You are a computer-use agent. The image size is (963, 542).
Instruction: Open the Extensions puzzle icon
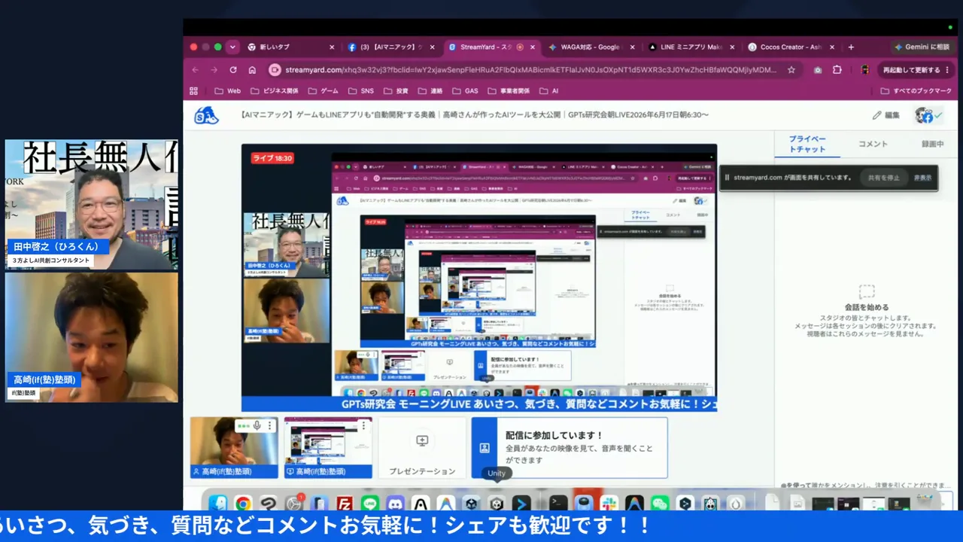(837, 70)
